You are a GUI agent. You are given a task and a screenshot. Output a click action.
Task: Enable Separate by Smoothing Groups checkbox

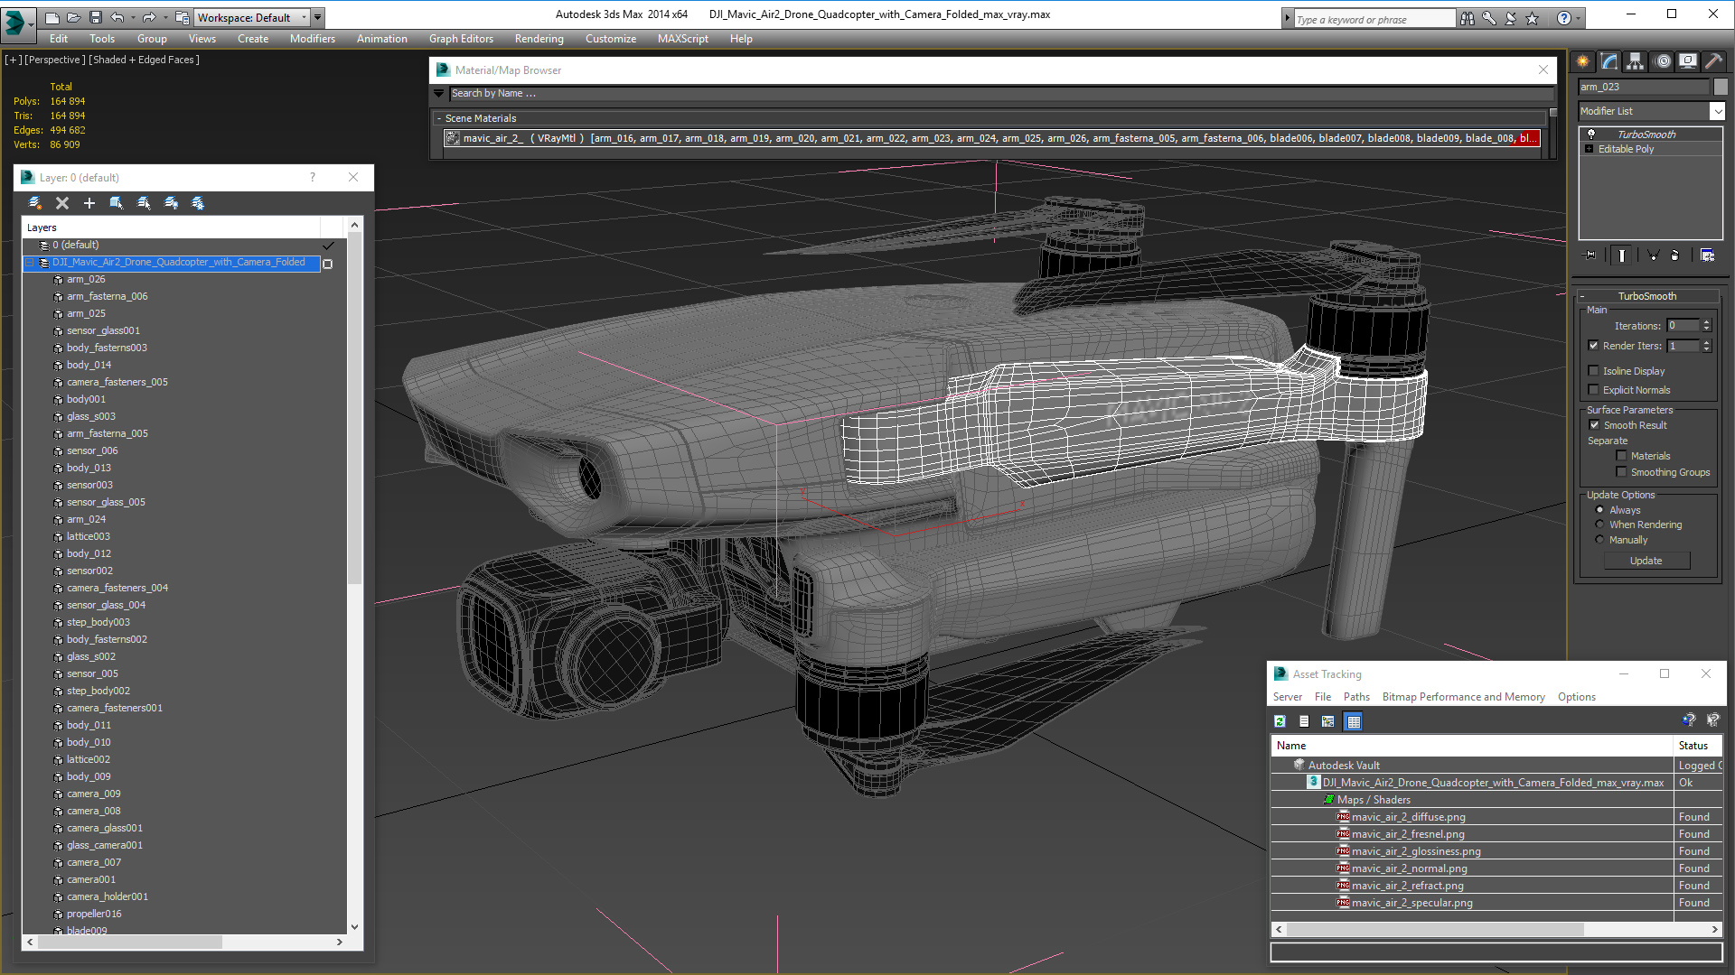1621,472
